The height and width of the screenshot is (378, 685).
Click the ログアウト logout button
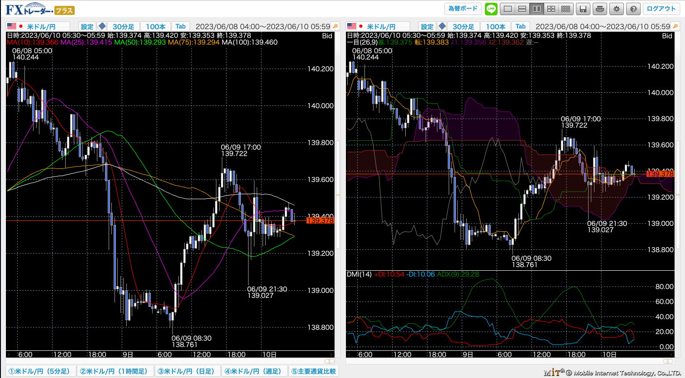tap(661, 9)
